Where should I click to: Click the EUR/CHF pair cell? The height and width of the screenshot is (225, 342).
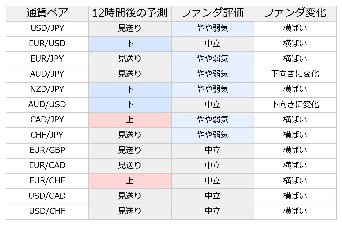pos(47,181)
